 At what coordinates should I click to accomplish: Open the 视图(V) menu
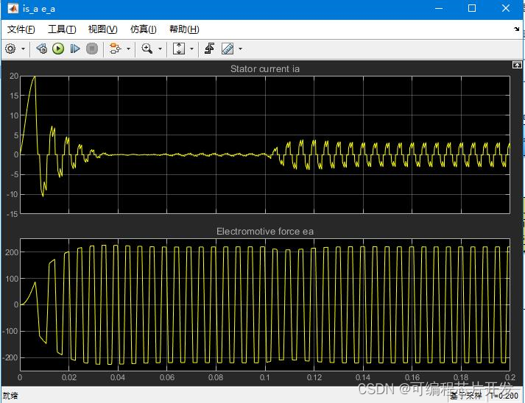103,29
